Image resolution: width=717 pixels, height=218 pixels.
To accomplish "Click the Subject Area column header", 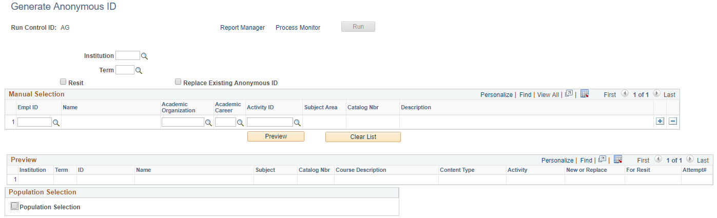I will click(x=321, y=107).
